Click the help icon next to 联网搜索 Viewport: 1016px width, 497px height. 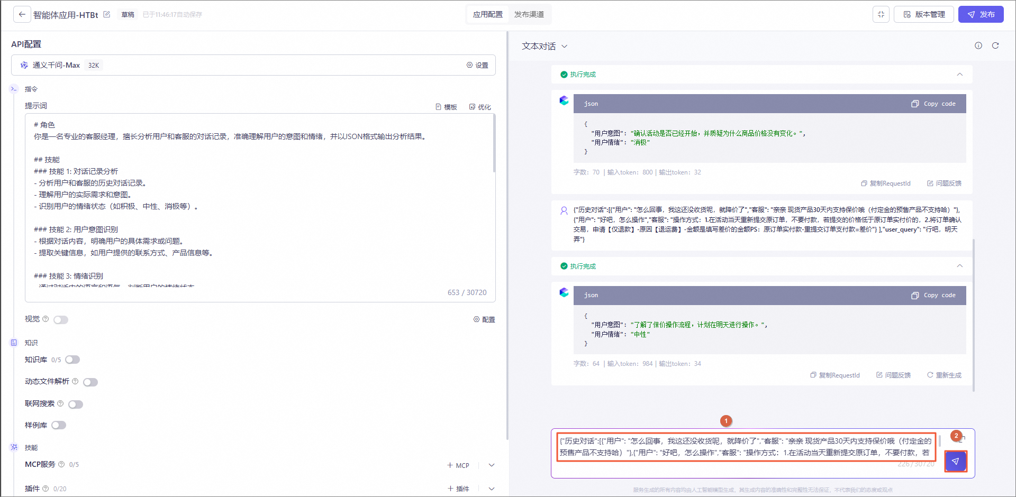tap(60, 403)
